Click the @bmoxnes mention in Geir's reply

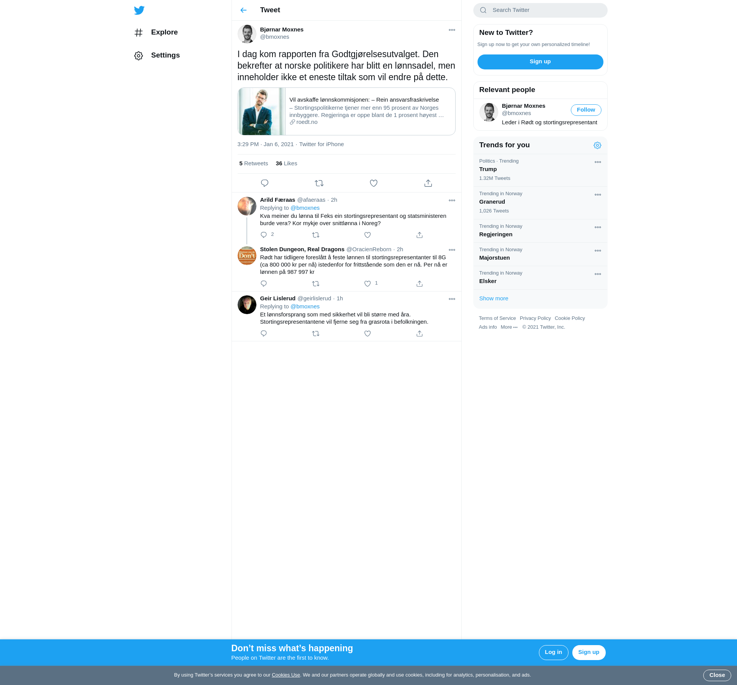click(x=305, y=306)
